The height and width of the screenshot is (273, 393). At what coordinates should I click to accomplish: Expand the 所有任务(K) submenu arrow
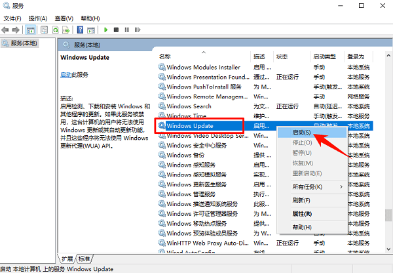tap(341, 187)
